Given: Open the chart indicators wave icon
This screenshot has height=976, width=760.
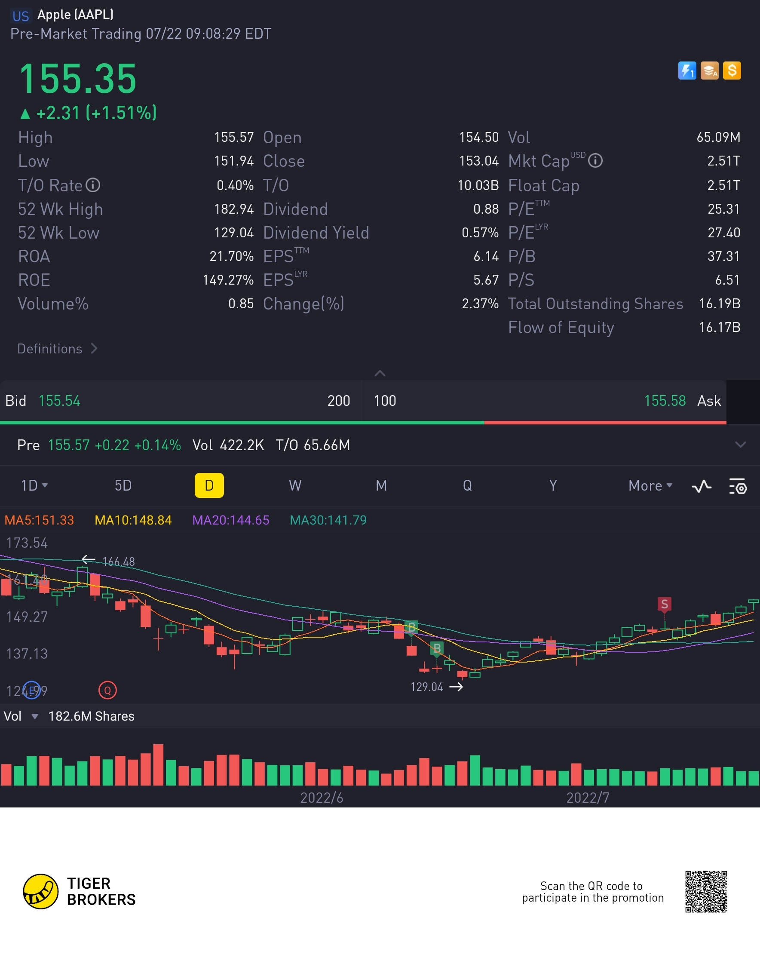Looking at the screenshot, I should click(x=702, y=486).
